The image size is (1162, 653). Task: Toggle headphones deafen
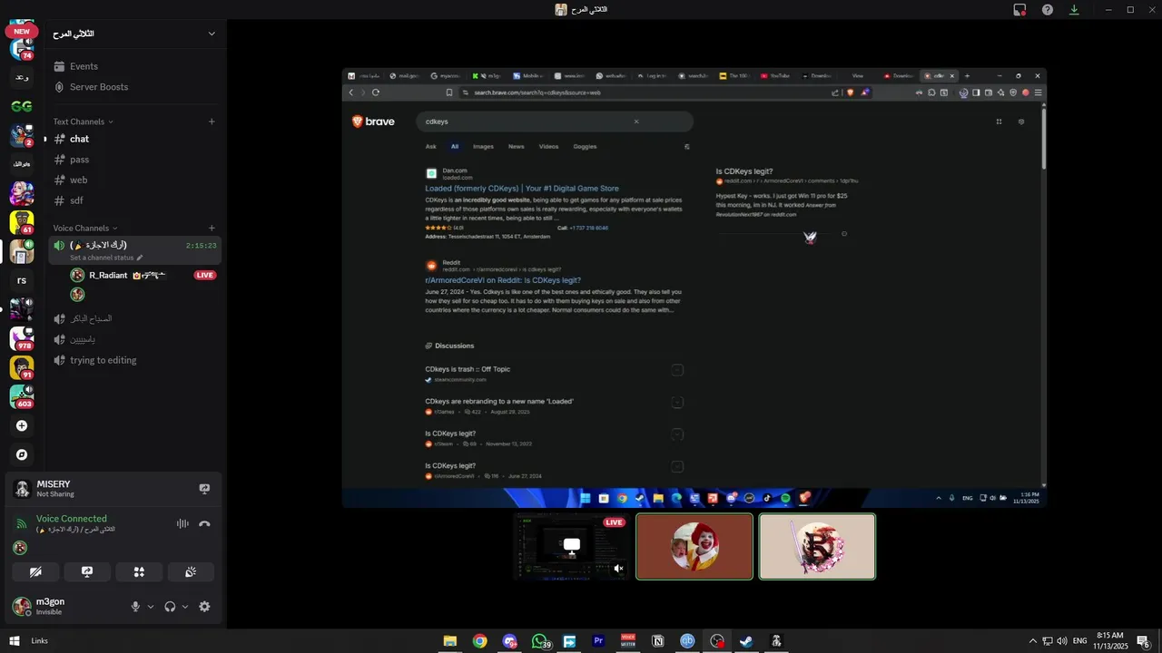[x=170, y=607]
